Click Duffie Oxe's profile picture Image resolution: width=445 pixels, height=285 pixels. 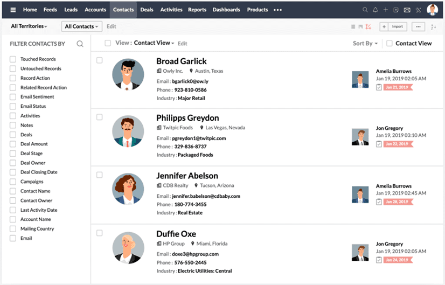128,248
